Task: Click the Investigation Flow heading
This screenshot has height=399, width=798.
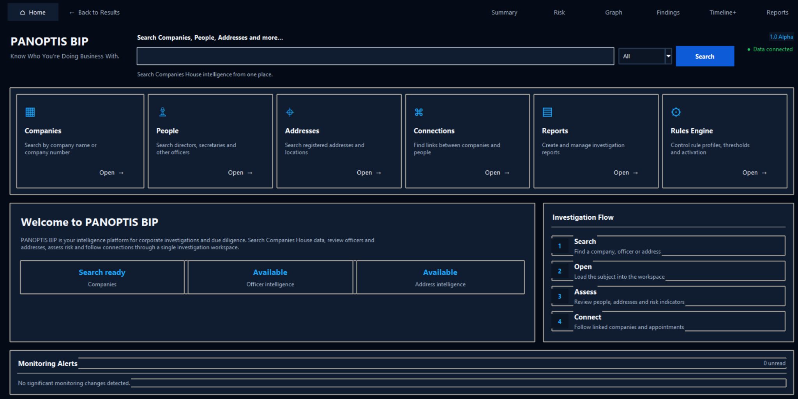Action: click(x=583, y=217)
